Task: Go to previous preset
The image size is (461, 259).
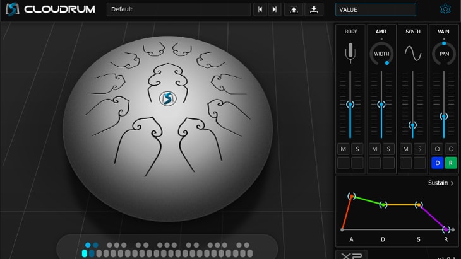Action: pos(260,9)
